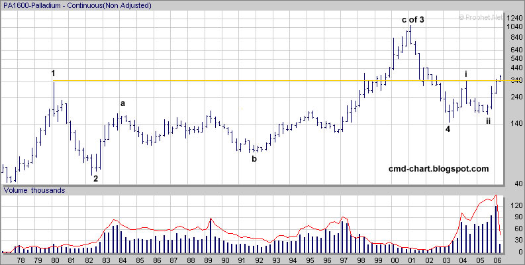Click year label 78 on time axis
525x265 pixels.
21,260
